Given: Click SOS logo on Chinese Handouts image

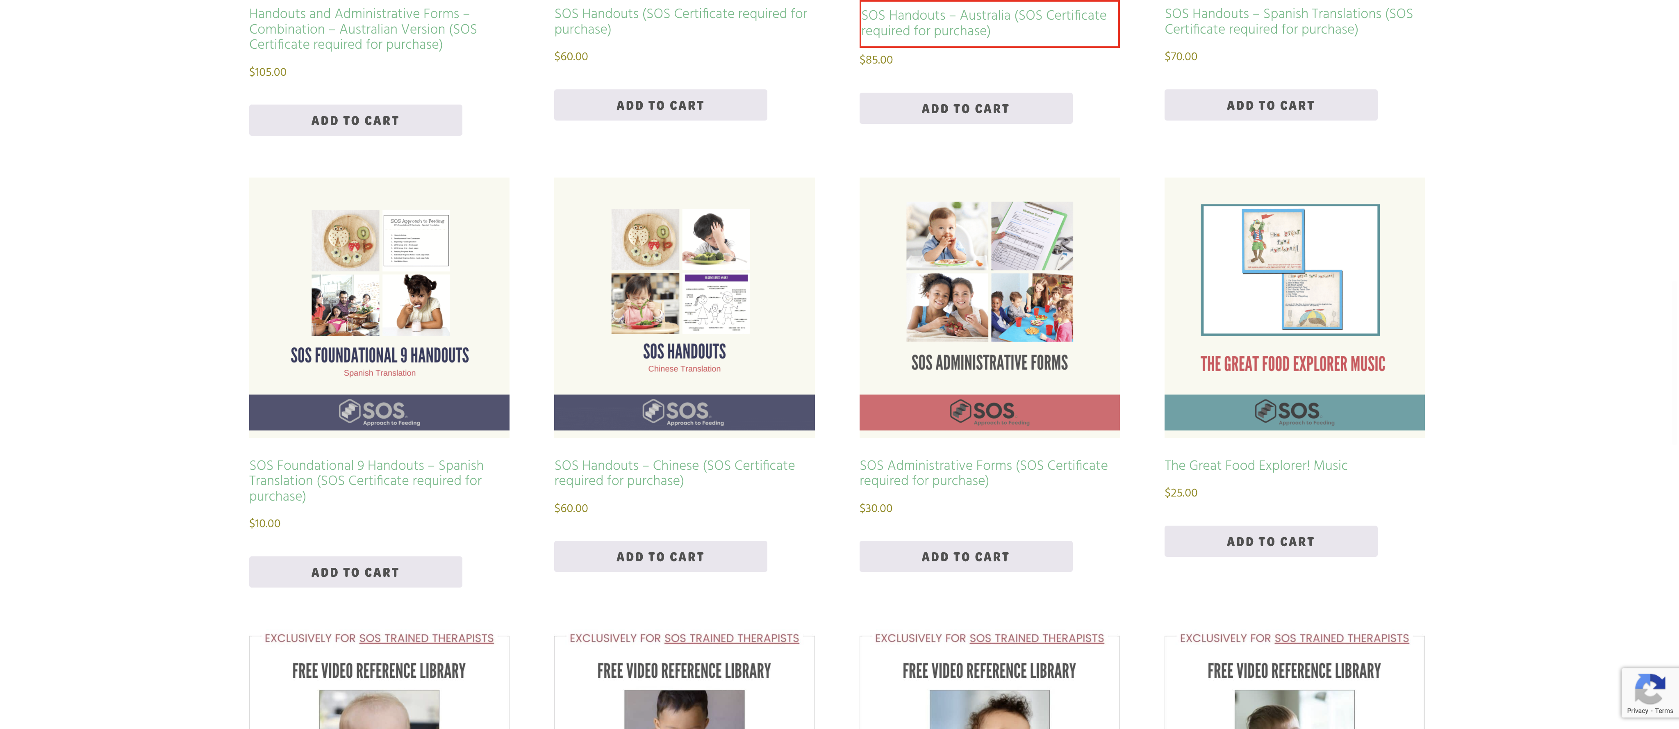Looking at the screenshot, I should (x=684, y=412).
